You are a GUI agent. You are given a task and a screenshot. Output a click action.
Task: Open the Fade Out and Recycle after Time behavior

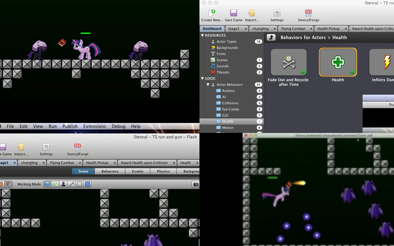point(288,62)
